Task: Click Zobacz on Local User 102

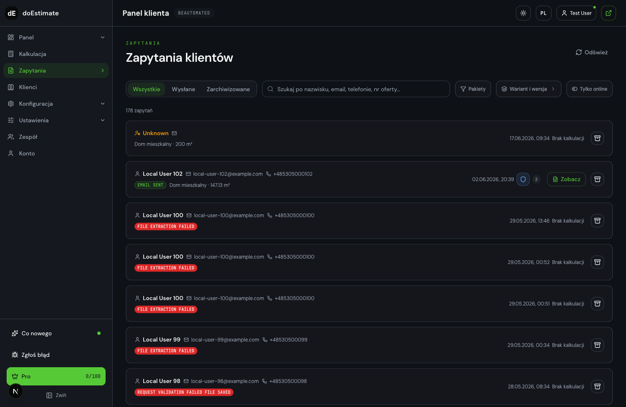Action: click(566, 179)
